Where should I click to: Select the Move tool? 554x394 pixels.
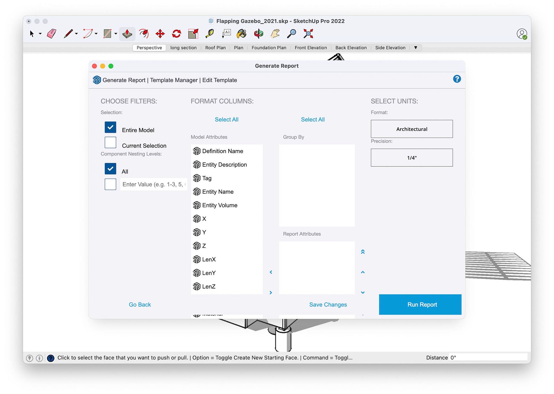(160, 34)
